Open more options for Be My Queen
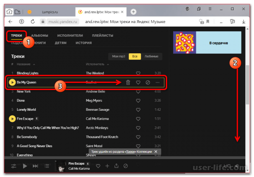254x177 pixels. tap(157, 82)
